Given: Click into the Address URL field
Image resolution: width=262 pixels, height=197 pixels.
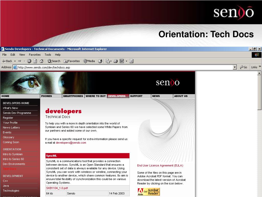Looking at the screenshot, I should point(125,67).
